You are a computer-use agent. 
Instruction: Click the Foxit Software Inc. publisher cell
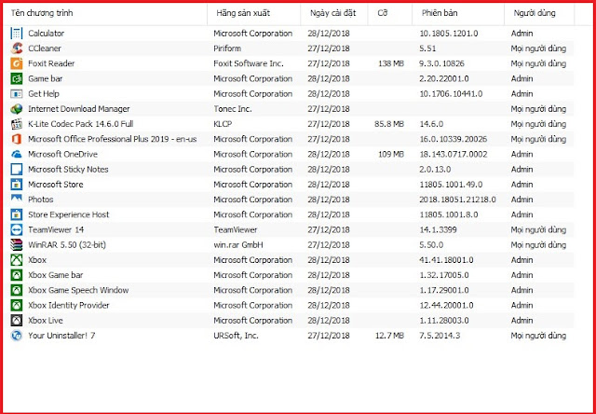click(249, 63)
